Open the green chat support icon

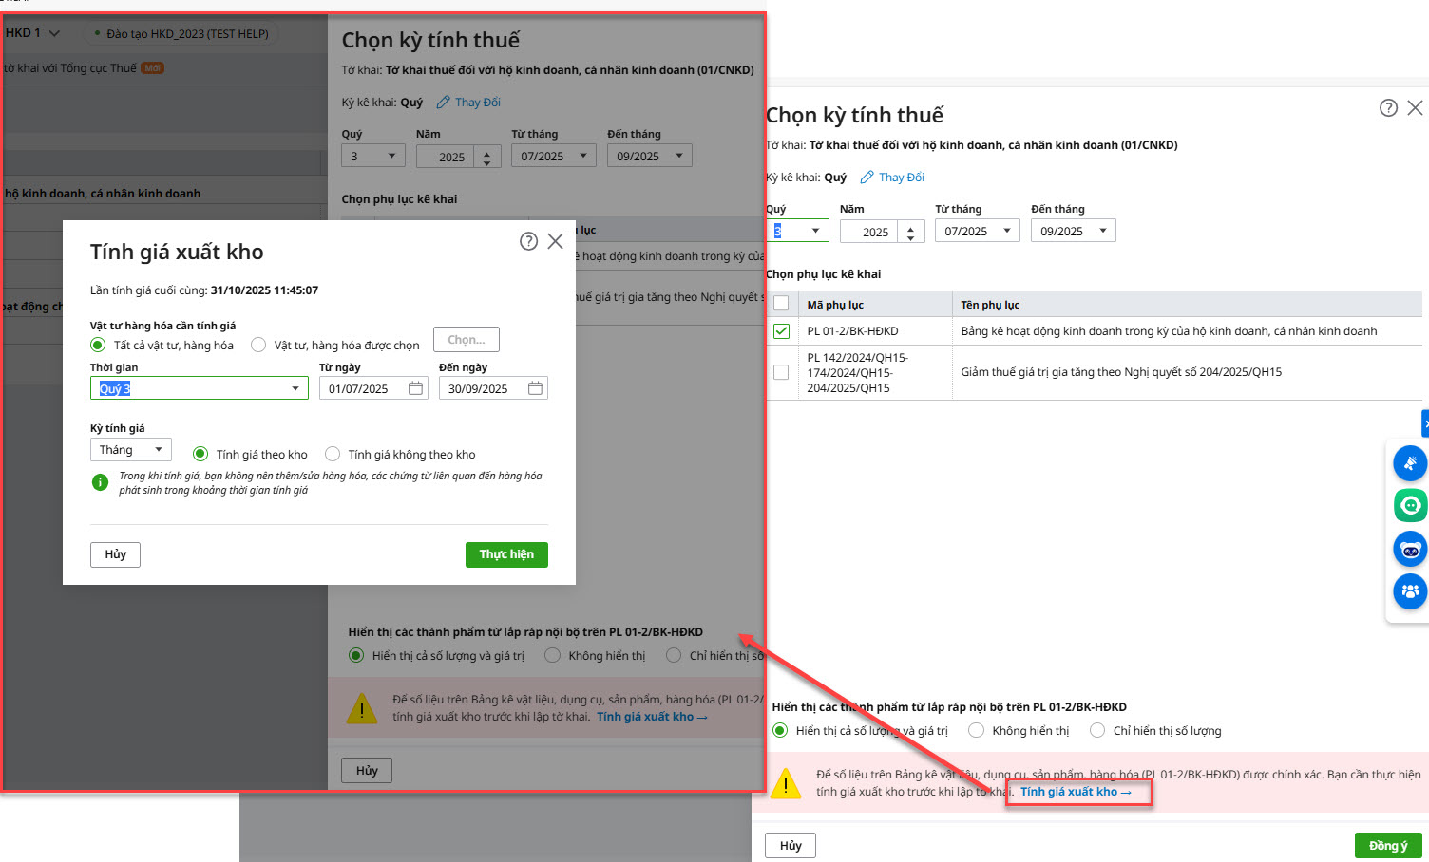point(1410,505)
